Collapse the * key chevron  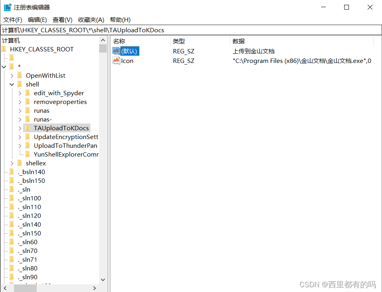[4, 67]
